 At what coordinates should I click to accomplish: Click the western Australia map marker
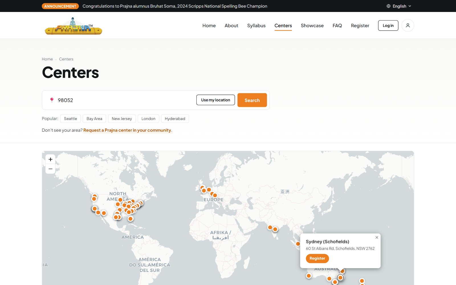[309, 276]
